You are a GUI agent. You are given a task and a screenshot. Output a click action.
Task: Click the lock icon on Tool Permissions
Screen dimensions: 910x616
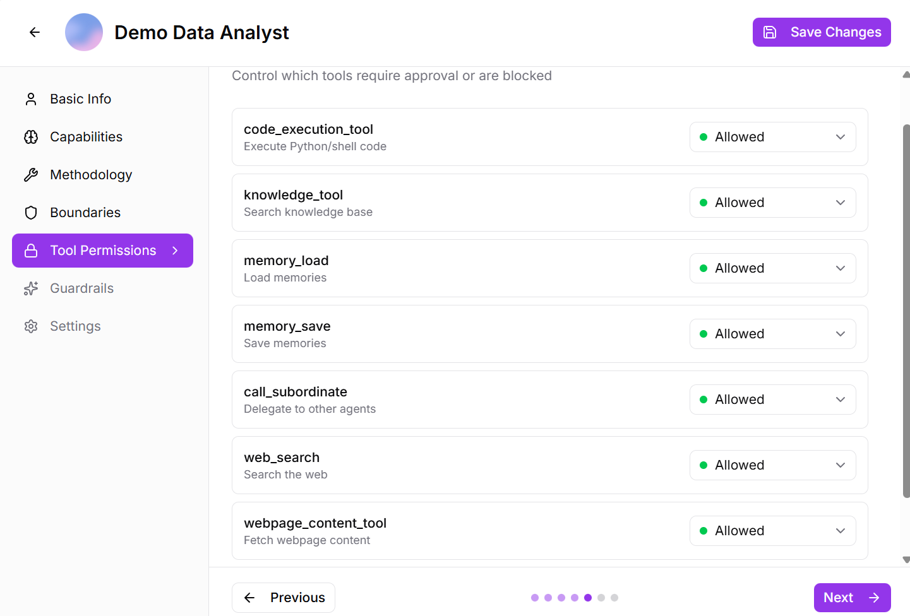pos(31,251)
